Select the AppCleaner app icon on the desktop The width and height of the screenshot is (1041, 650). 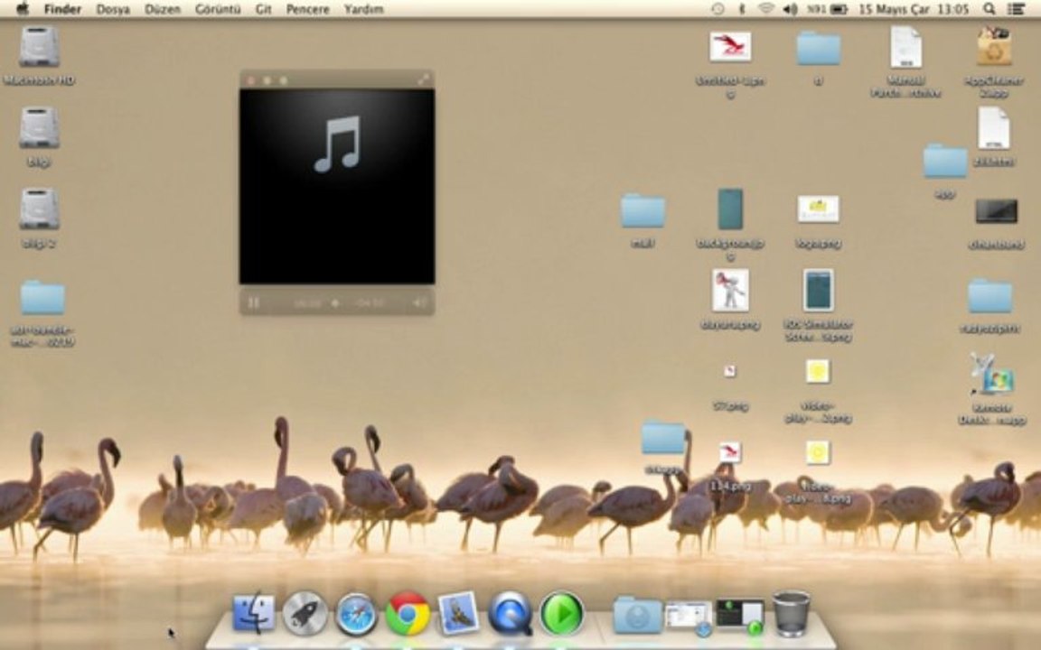tap(994, 46)
